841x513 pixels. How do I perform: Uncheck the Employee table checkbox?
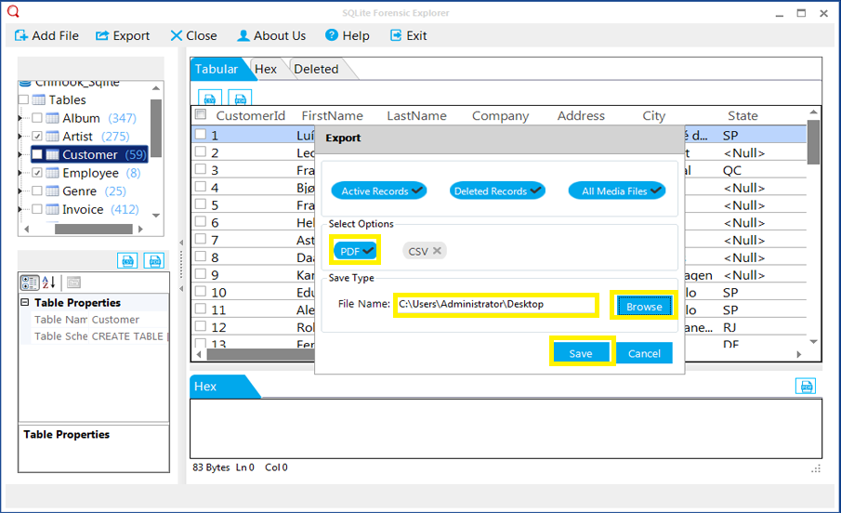[37, 173]
